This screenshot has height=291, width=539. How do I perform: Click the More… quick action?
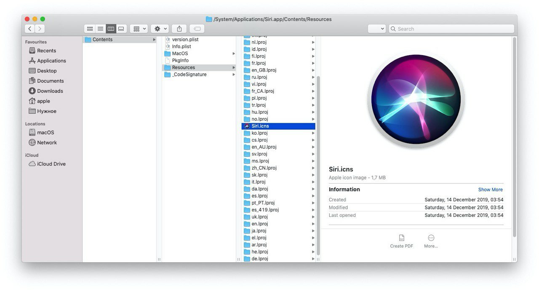click(431, 241)
